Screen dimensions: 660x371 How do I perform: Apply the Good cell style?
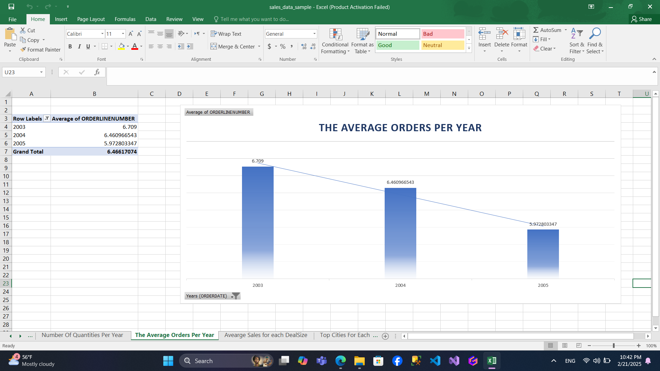tap(398, 45)
